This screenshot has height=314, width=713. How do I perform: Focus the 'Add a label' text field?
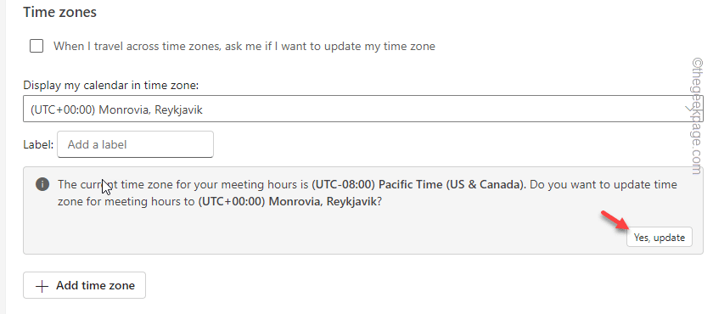(136, 144)
